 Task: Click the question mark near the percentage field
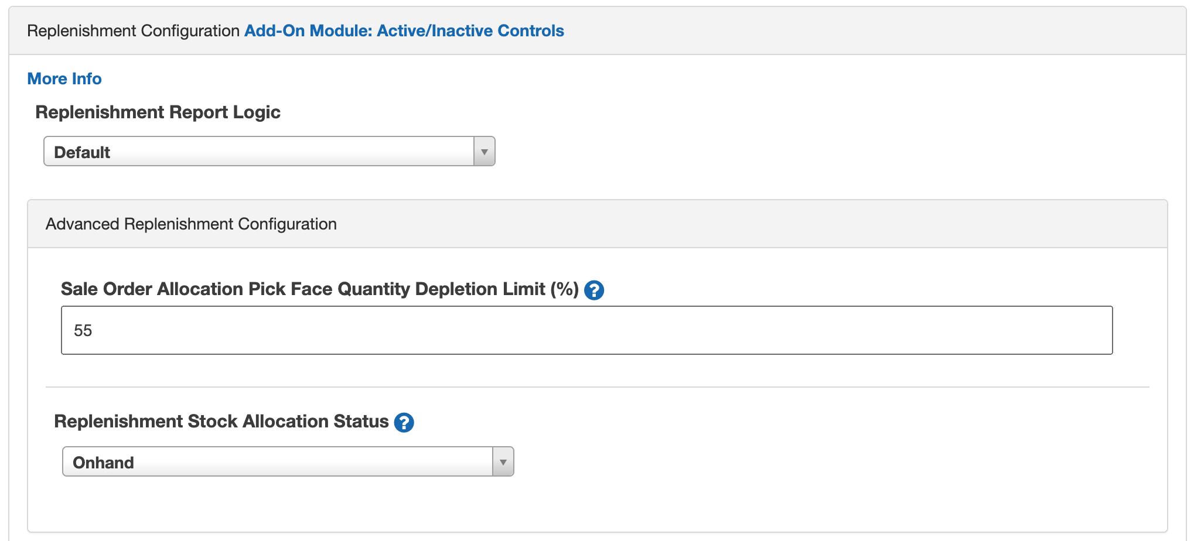pyautogui.click(x=594, y=290)
